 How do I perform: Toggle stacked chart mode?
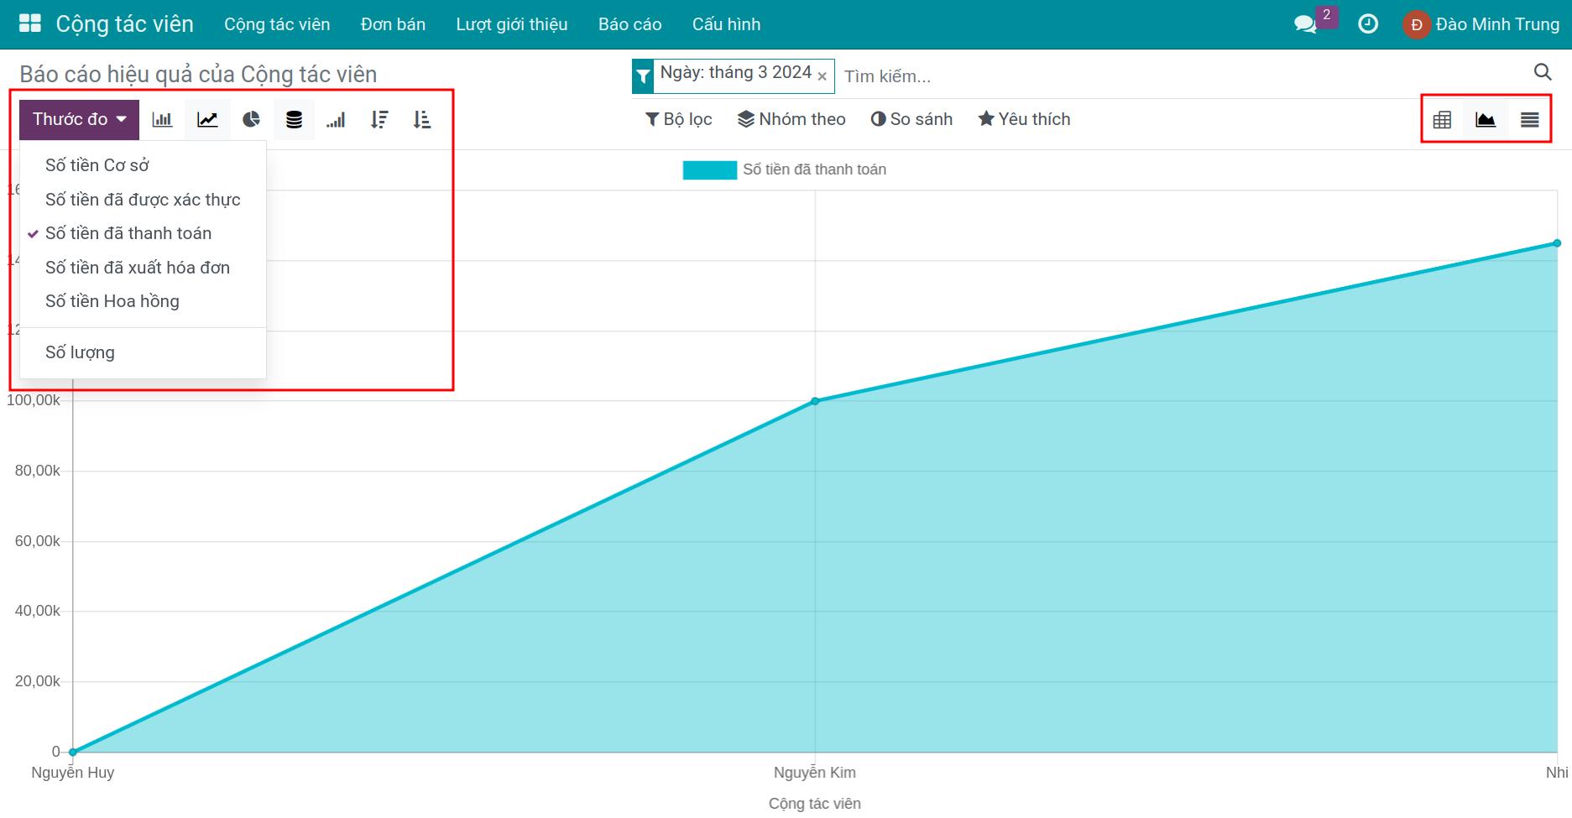point(294,119)
